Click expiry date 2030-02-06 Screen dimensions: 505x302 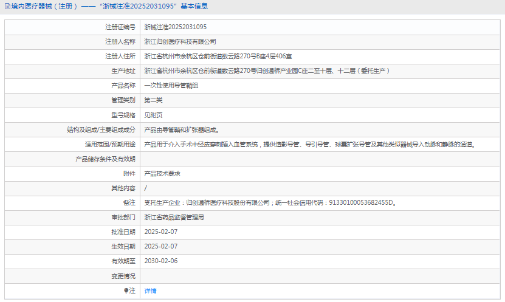(x=160, y=261)
